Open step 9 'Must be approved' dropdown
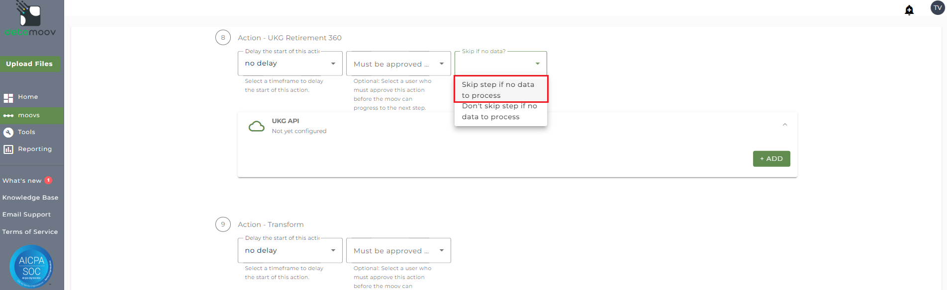Screen dimensions: 947x290 click(398, 251)
